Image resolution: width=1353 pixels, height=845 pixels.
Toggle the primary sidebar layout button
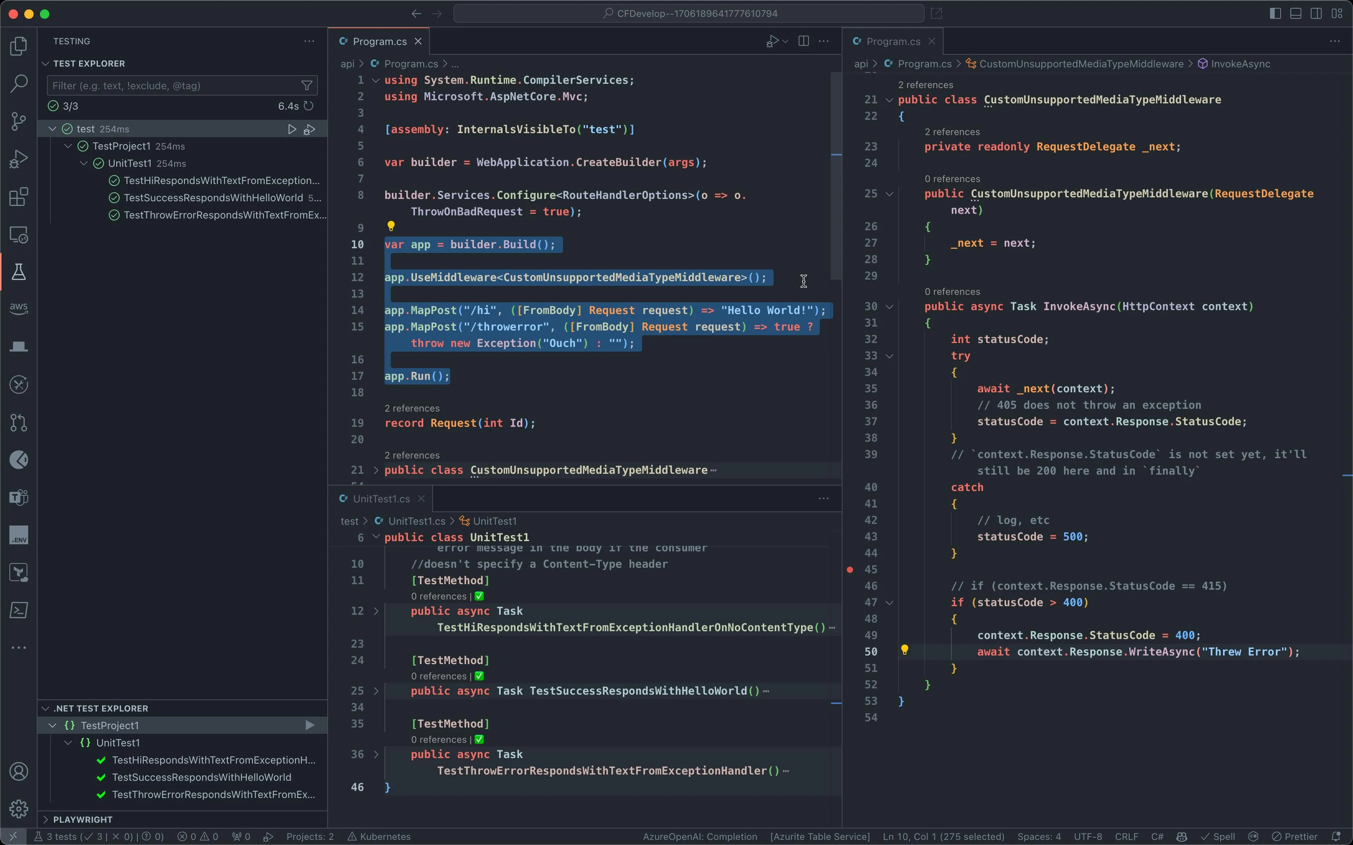pyautogui.click(x=1275, y=13)
